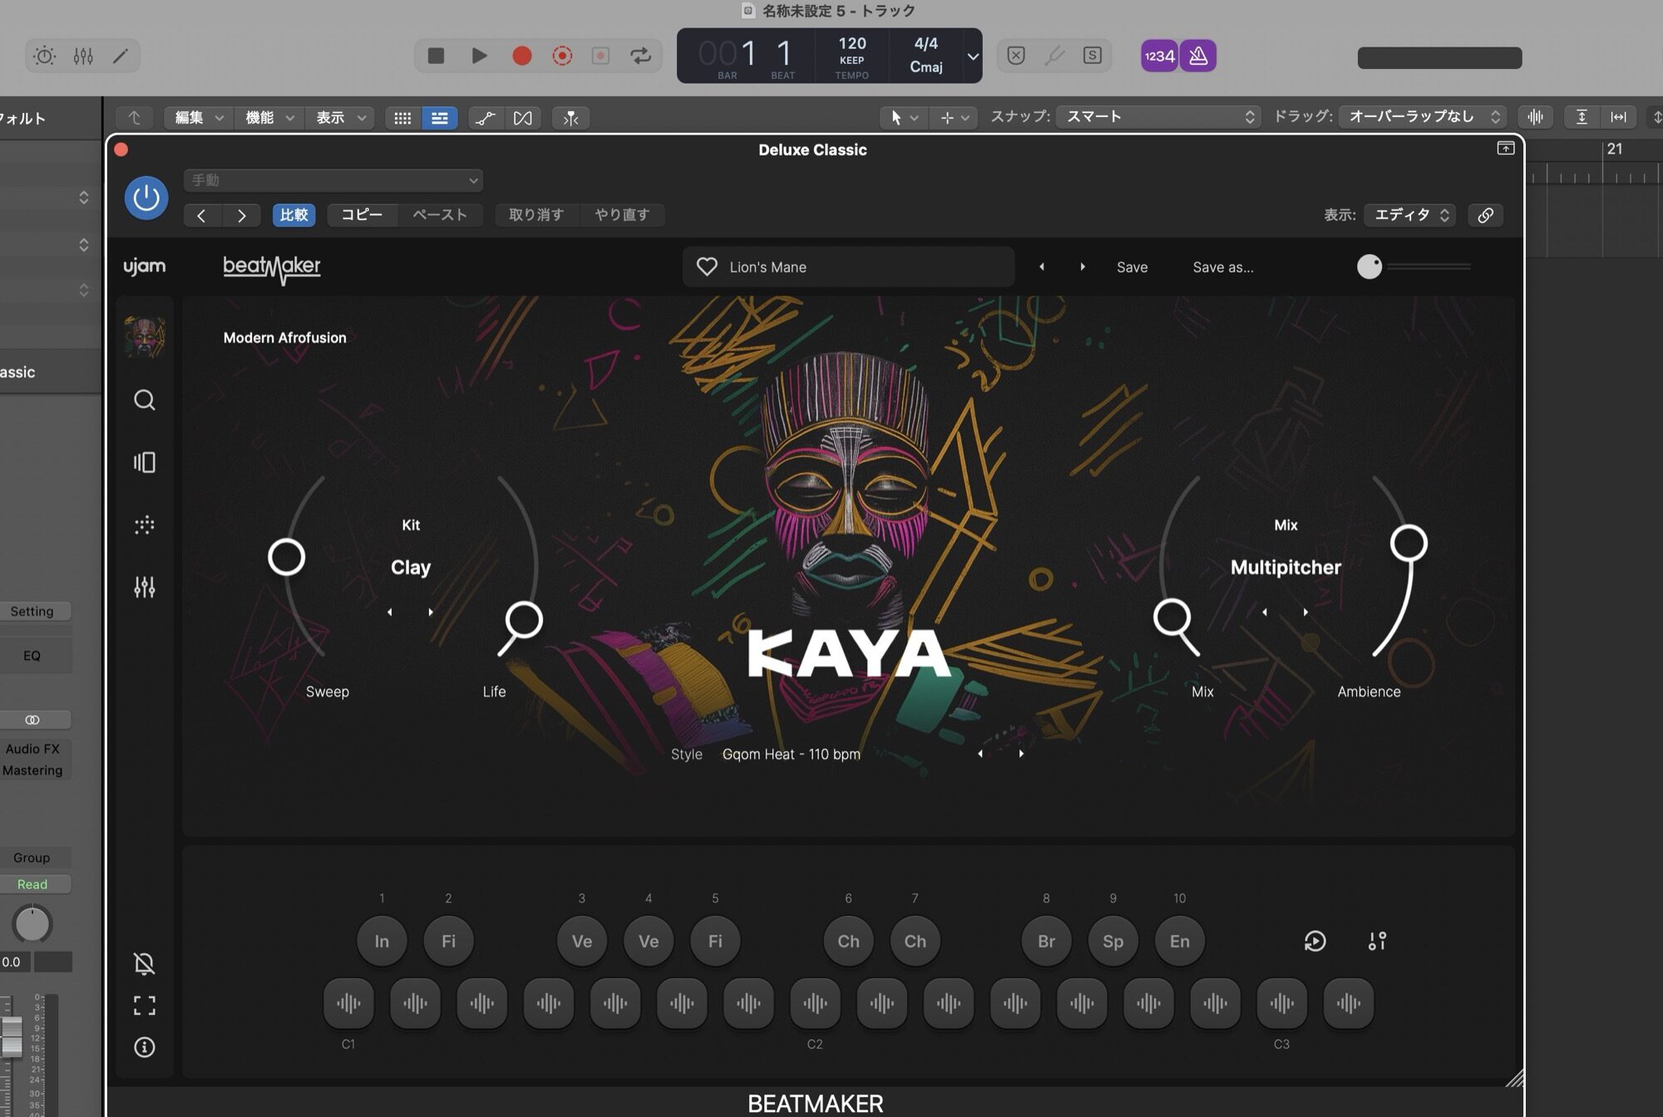Toggle the Solo S button in toolbar
Screen dimensions: 1663x1117
[x=1093, y=56]
